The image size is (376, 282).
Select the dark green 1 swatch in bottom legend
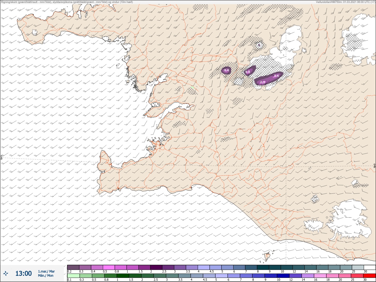[x=122, y=276]
